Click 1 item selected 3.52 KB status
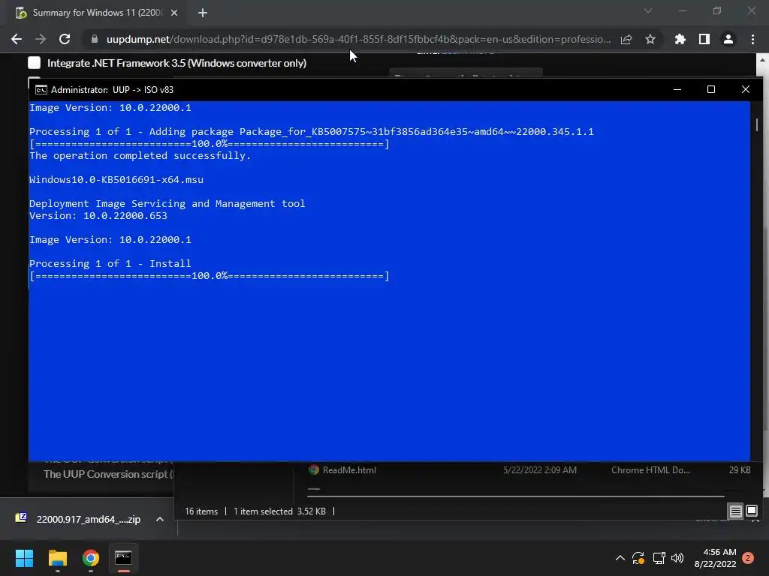Image resolution: width=769 pixels, height=576 pixels. [279, 511]
